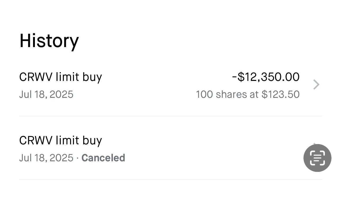Tap the words limit buy on the filled order
Screen dimensions: 341x211
[x=79, y=77]
